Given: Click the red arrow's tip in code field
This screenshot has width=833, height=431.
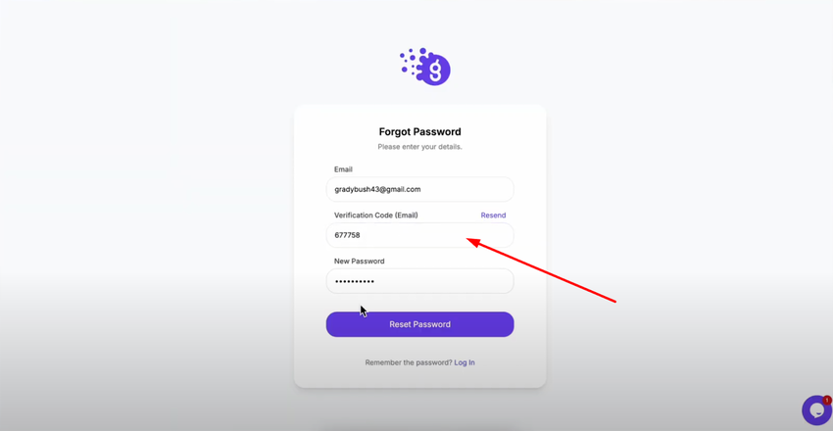Looking at the screenshot, I should [469, 240].
